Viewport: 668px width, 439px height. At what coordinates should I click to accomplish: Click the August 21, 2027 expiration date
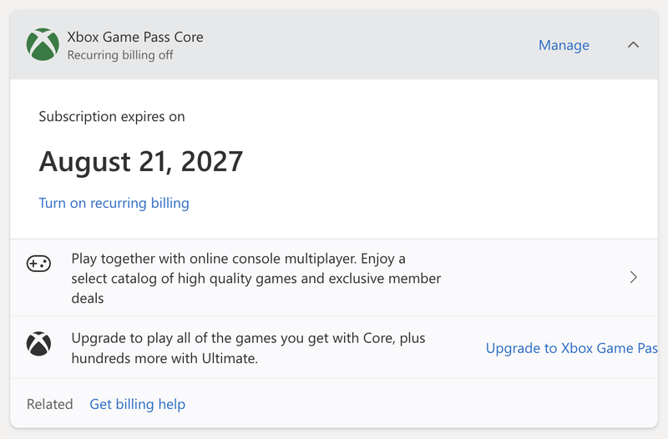tap(141, 161)
